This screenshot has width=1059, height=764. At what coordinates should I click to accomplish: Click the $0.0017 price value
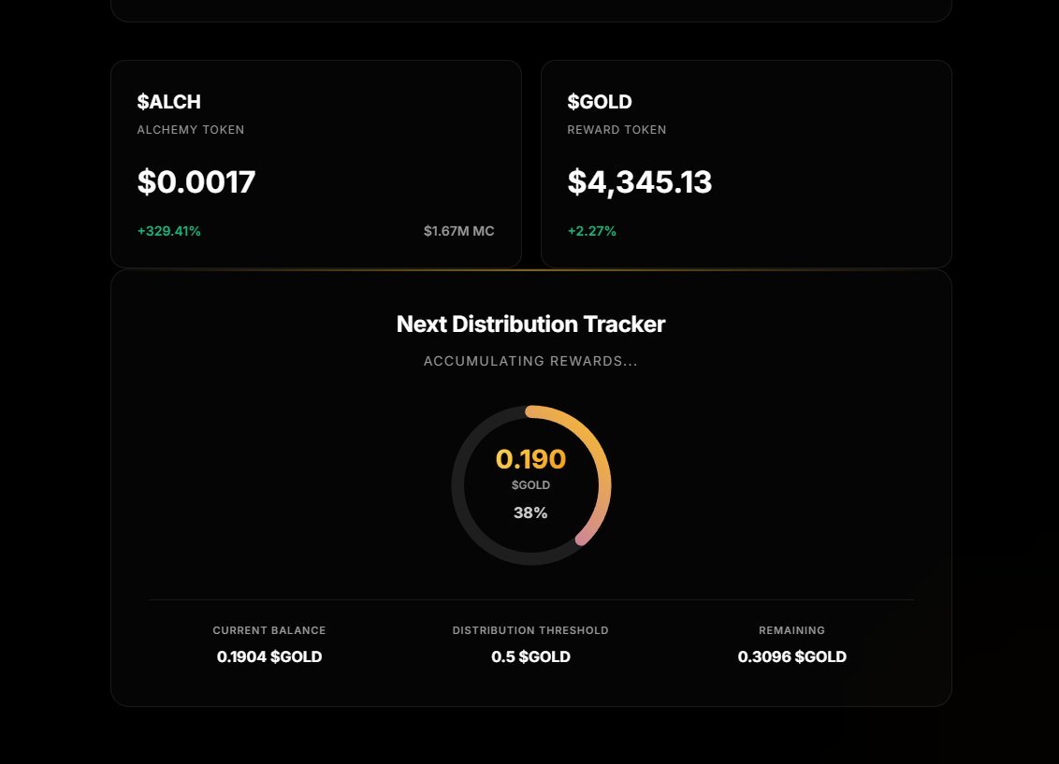pos(196,181)
